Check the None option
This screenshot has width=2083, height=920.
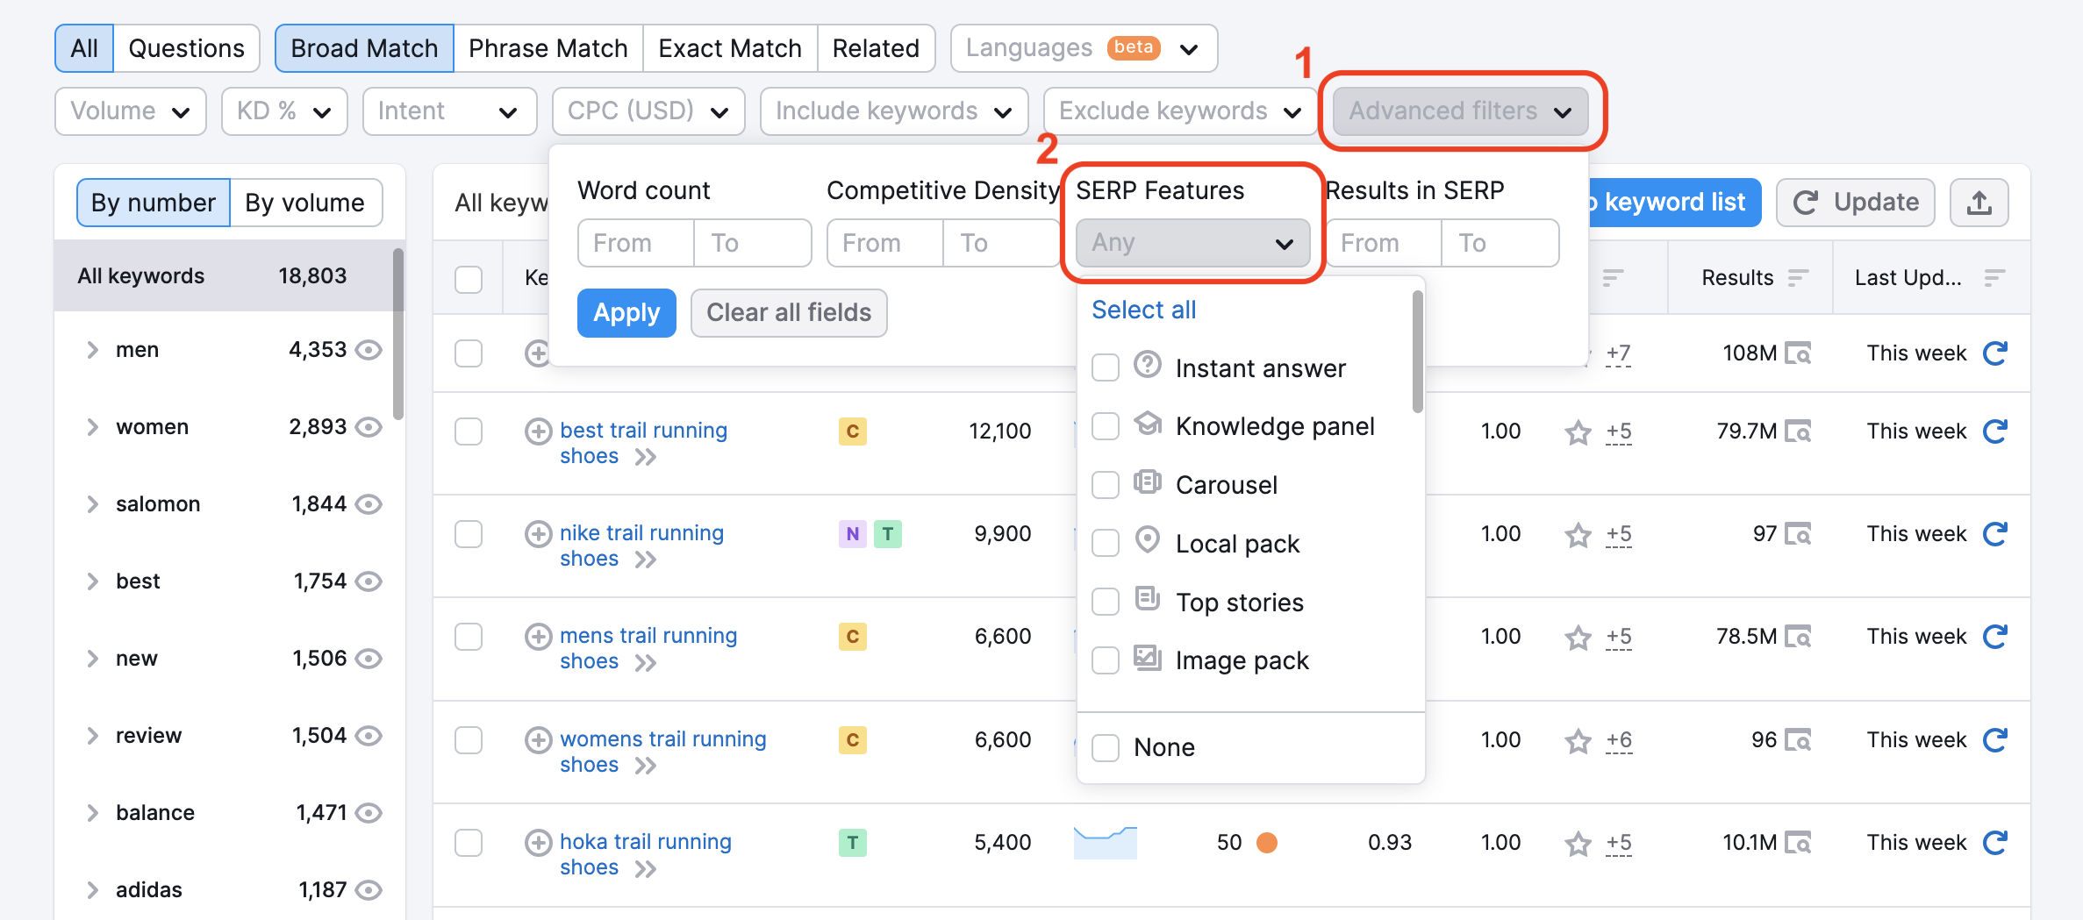pyautogui.click(x=1105, y=747)
